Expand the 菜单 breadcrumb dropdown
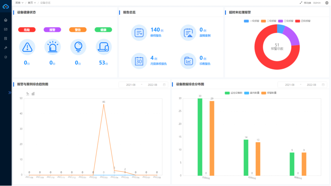The height and width of the screenshot is (186, 331). click(19, 2)
